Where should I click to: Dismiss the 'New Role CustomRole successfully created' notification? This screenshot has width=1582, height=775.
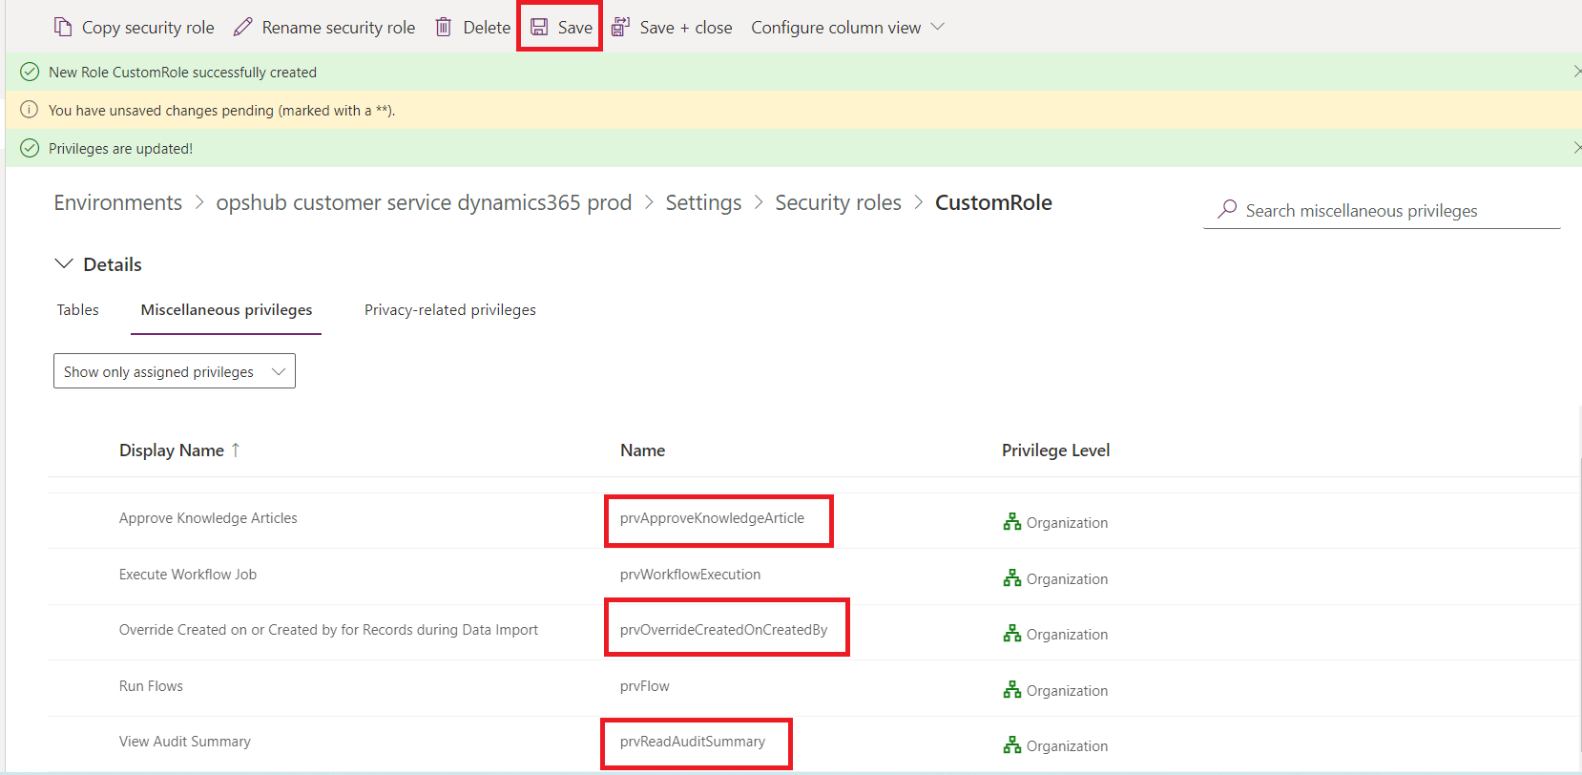tap(1576, 72)
